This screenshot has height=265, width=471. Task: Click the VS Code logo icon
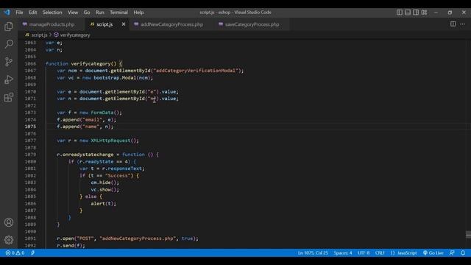pyautogui.click(x=7, y=13)
